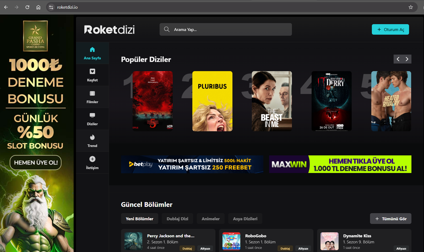The width and height of the screenshot is (424, 252).
Task: Go forward in browser history
Action: coord(17,7)
